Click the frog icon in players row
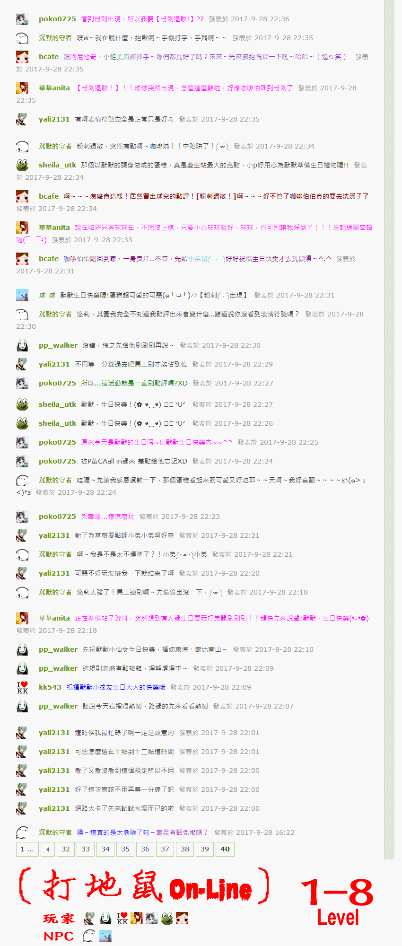The width and height of the screenshot is (402, 946). [x=167, y=919]
